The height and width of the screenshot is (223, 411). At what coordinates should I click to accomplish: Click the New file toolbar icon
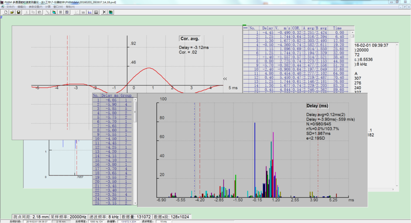coord(6,12)
